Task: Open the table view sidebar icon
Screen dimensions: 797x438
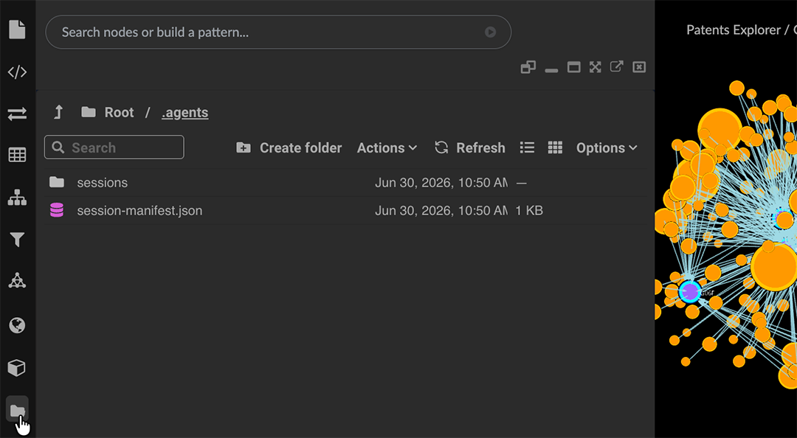Action: pos(17,155)
